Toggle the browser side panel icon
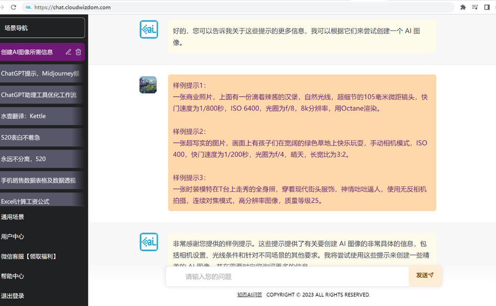The height and width of the screenshot is (306, 496). coord(487,7)
